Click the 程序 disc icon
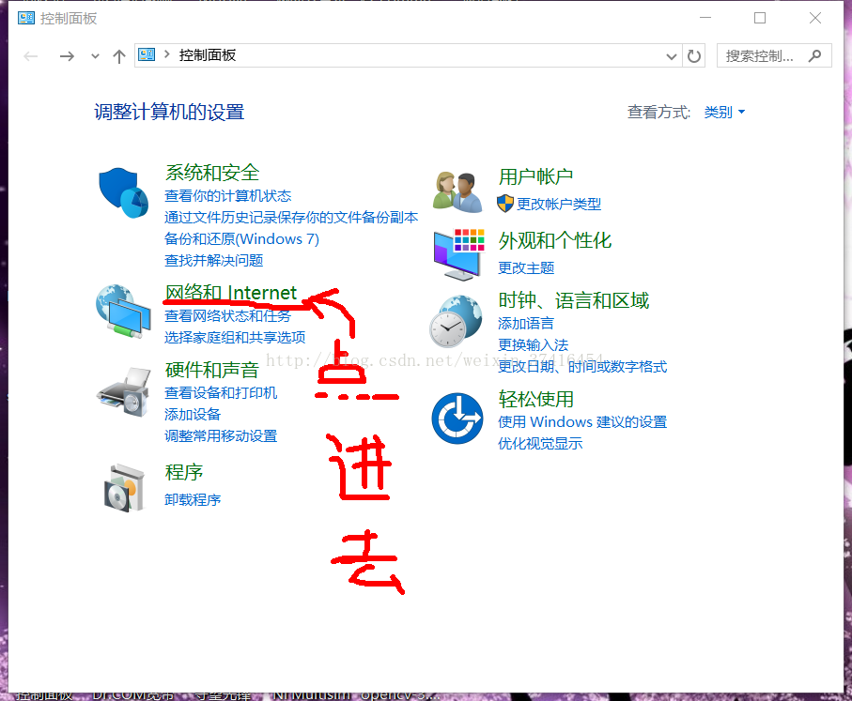 coord(124,486)
